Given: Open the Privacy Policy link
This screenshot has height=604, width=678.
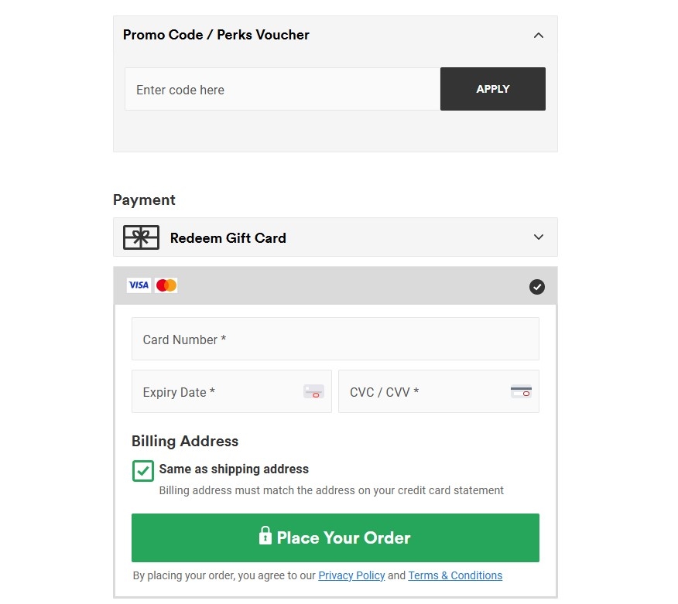Looking at the screenshot, I should [351, 575].
